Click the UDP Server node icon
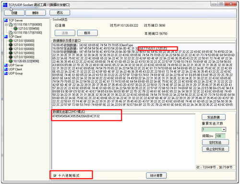The image size is (240, 184). click(6, 65)
